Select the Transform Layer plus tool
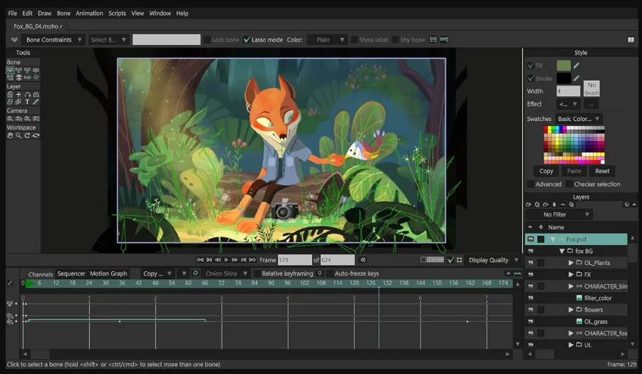Screen dimensions: 642x374 coord(19,94)
